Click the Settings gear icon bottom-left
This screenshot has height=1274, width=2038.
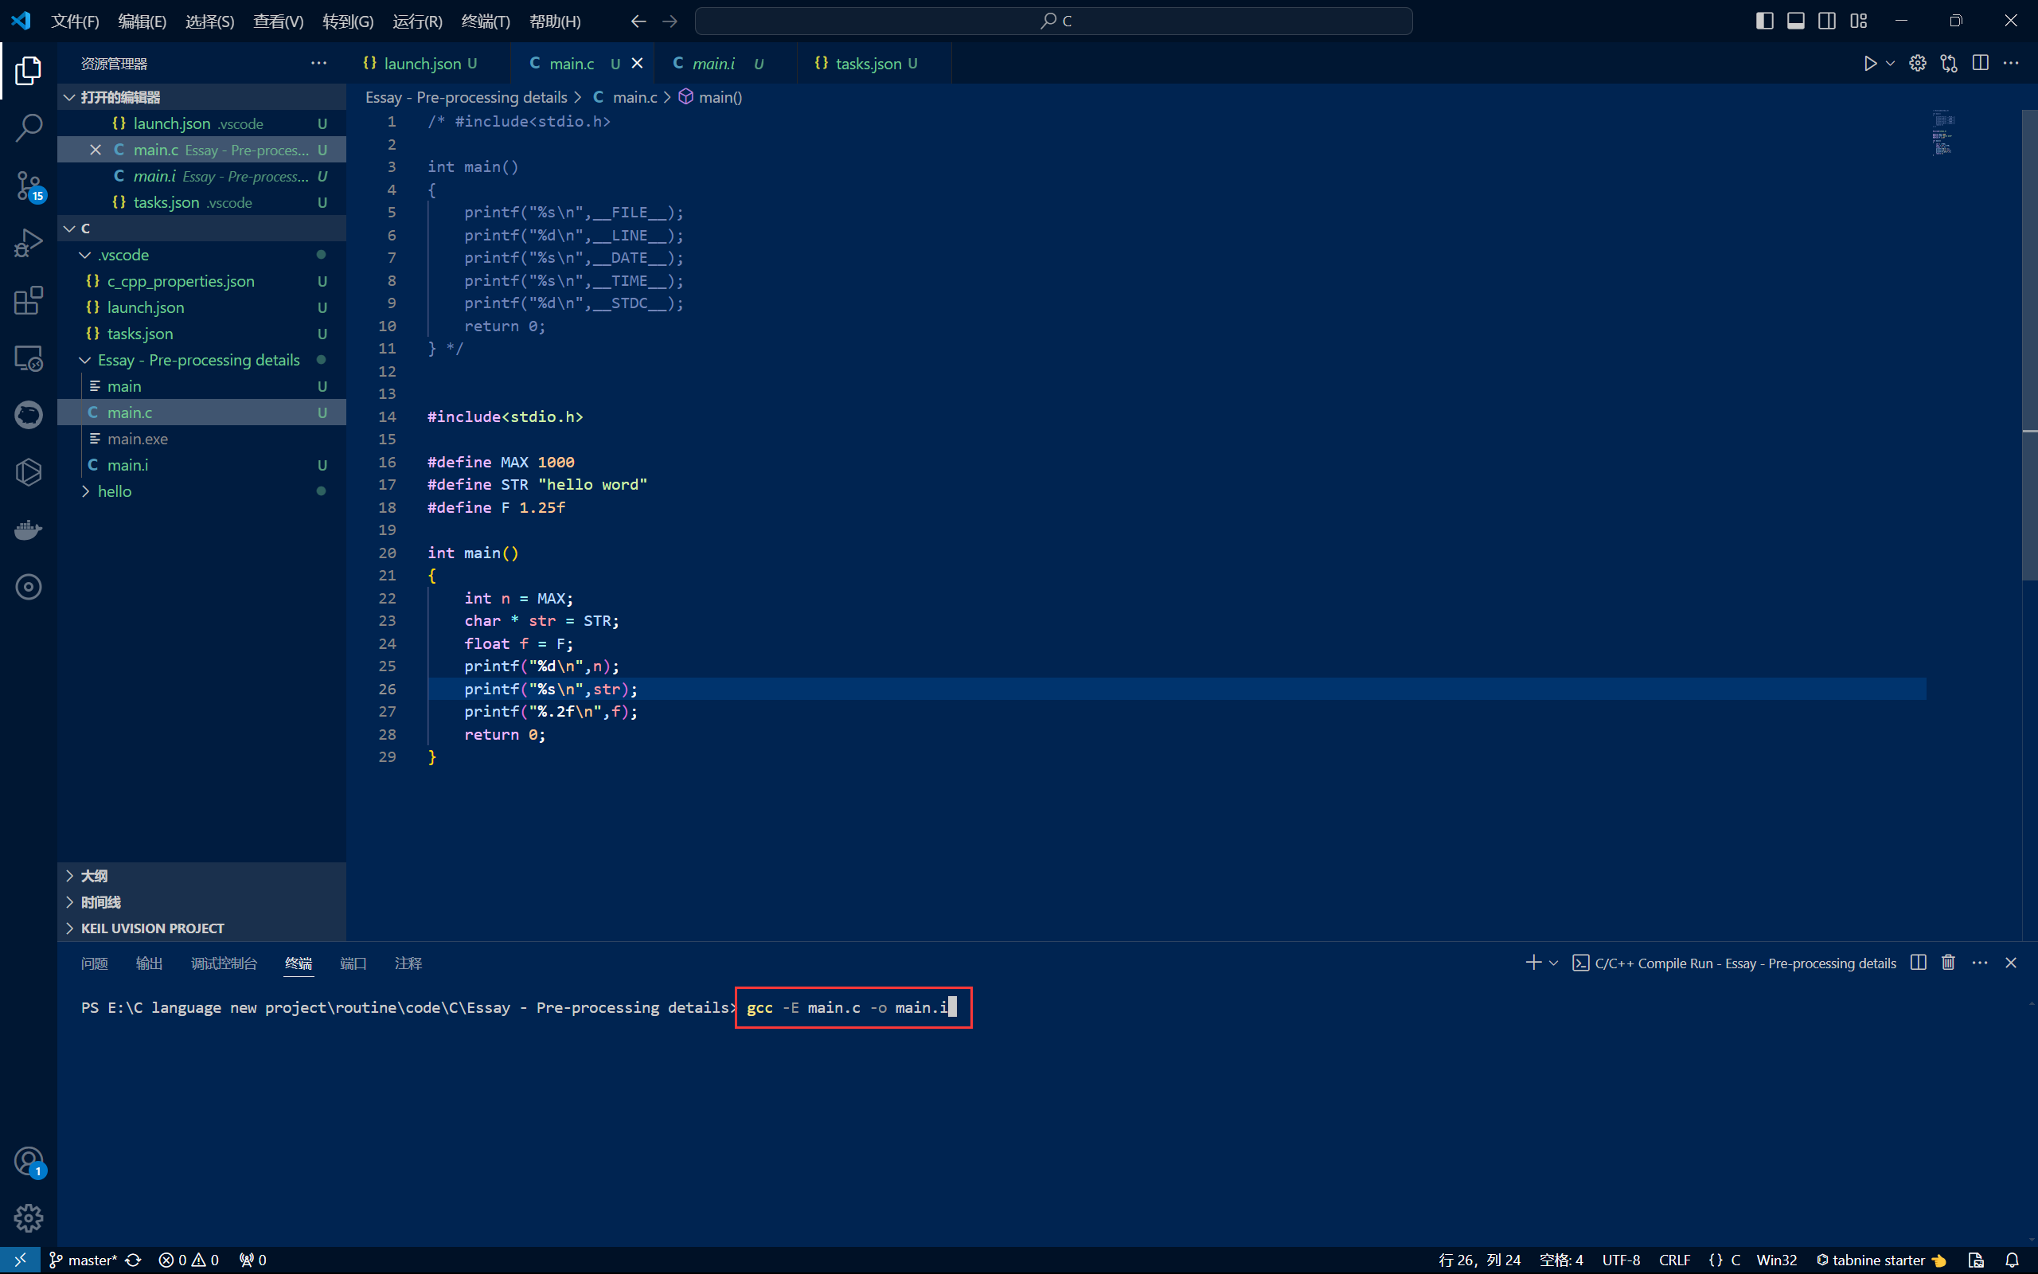tap(28, 1218)
